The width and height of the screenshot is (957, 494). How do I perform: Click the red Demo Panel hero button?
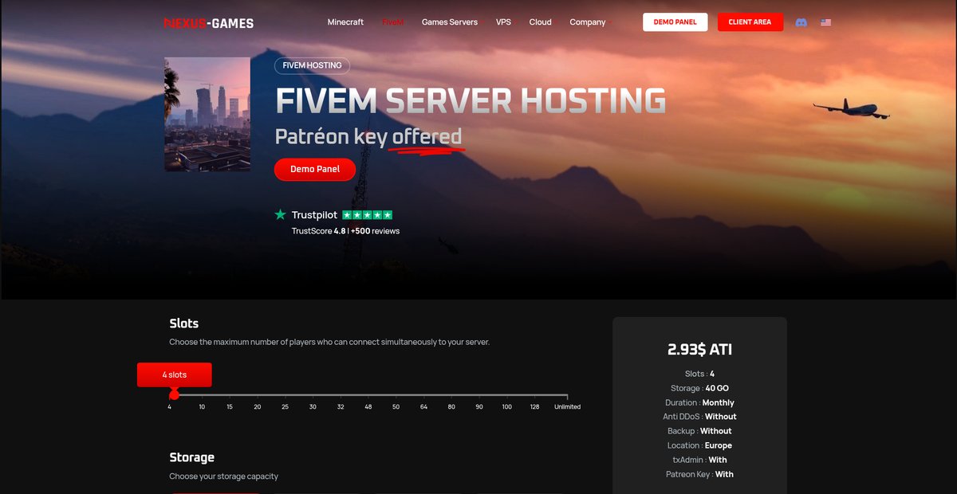[315, 169]
